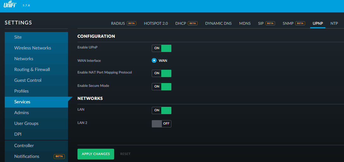Switch to the RADIUS tab
344x162 pixels.
118,23
